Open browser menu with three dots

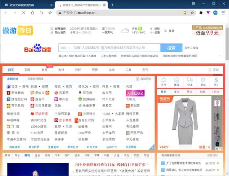(x=224, y=13)
